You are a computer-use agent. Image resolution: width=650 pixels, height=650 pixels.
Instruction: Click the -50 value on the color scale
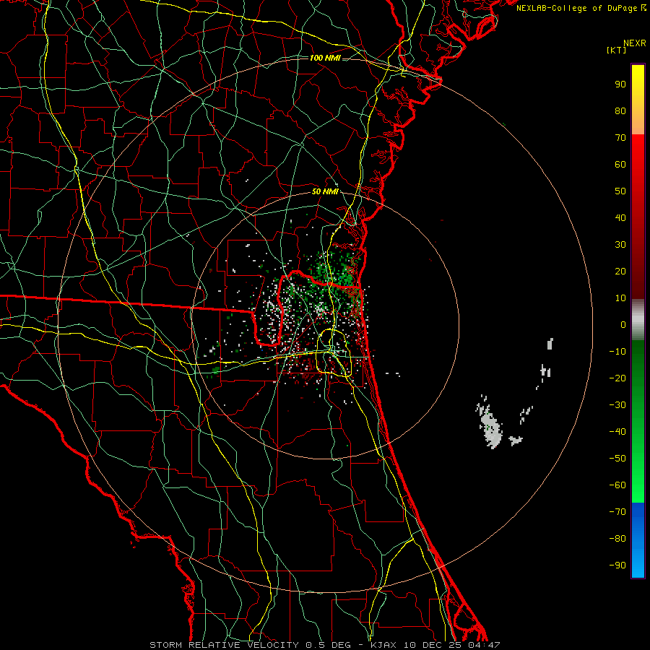[617, 459]
